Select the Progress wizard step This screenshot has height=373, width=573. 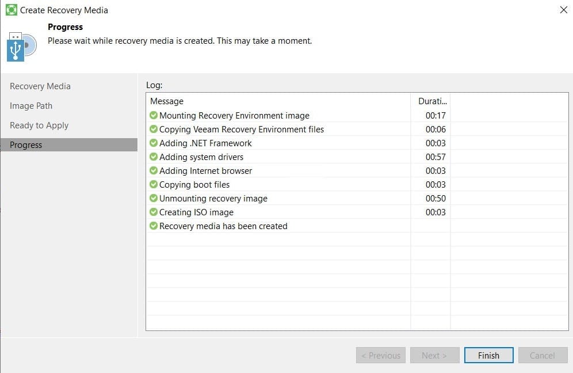coord(69,145)
